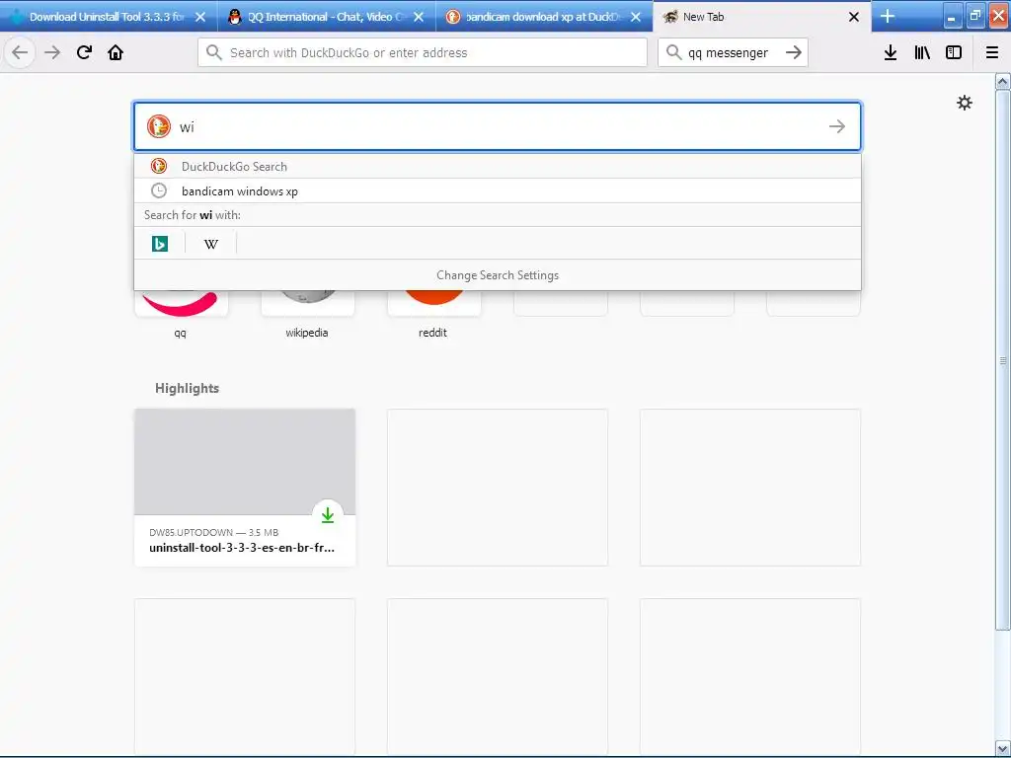Click into the wi search field

498,126
